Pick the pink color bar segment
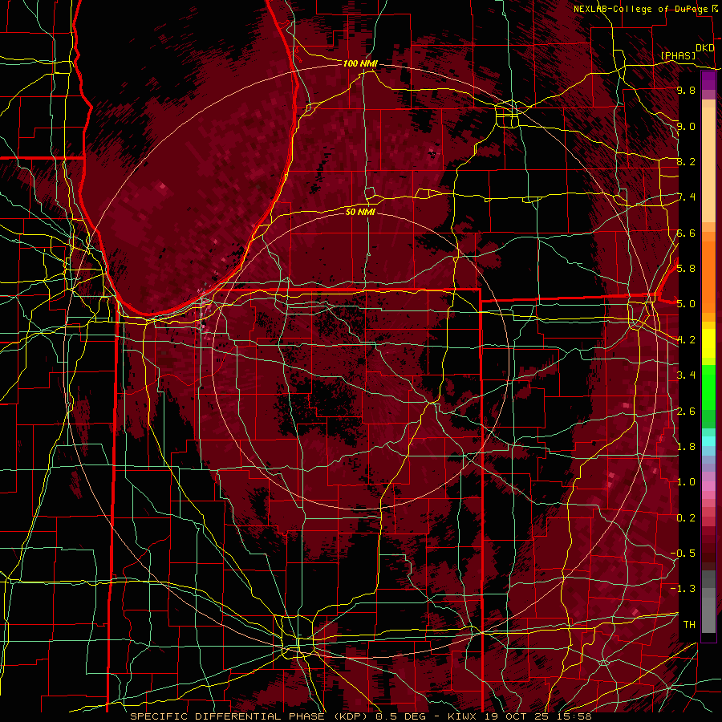 point(708,486)
